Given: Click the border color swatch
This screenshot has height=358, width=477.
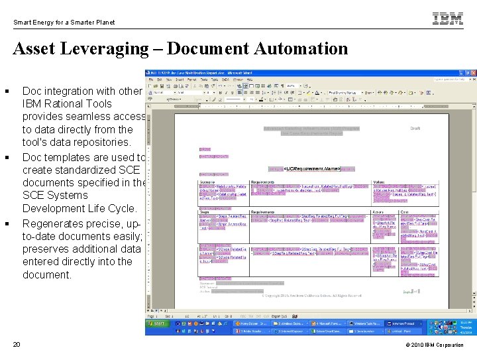Looking at the screenshot, I should click(x=261, y=99).
